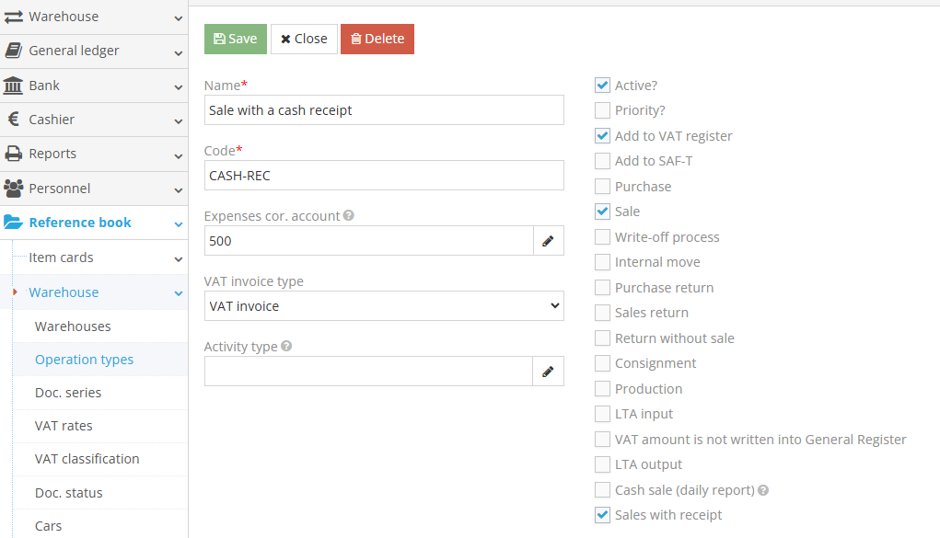Screen dimensions: 940x538
Task: Uncheck the Add to VAT register checkbox
Action: coord(602,136)
